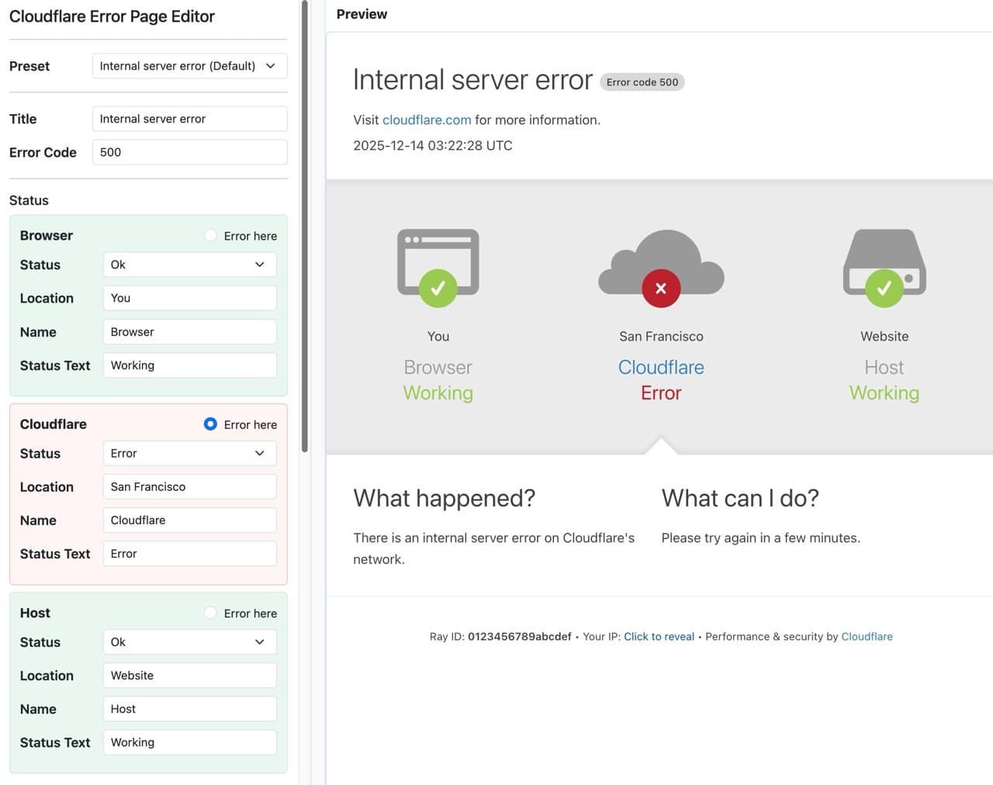Enable 'Error here' for Host section
This screenshot has height=785, width=993.
210,613
